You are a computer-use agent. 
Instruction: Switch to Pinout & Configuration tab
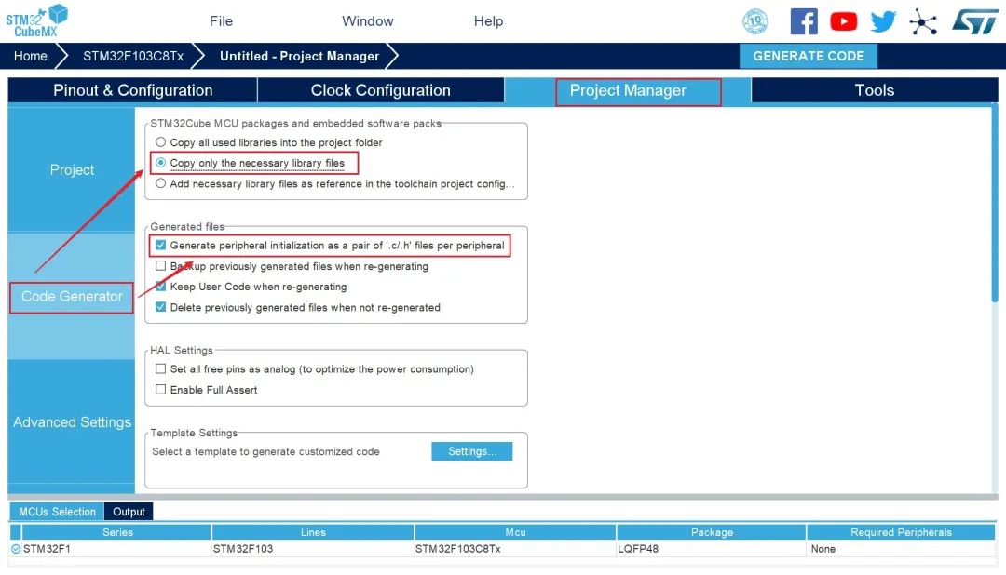pyautogui.click(x=133, y=90)
